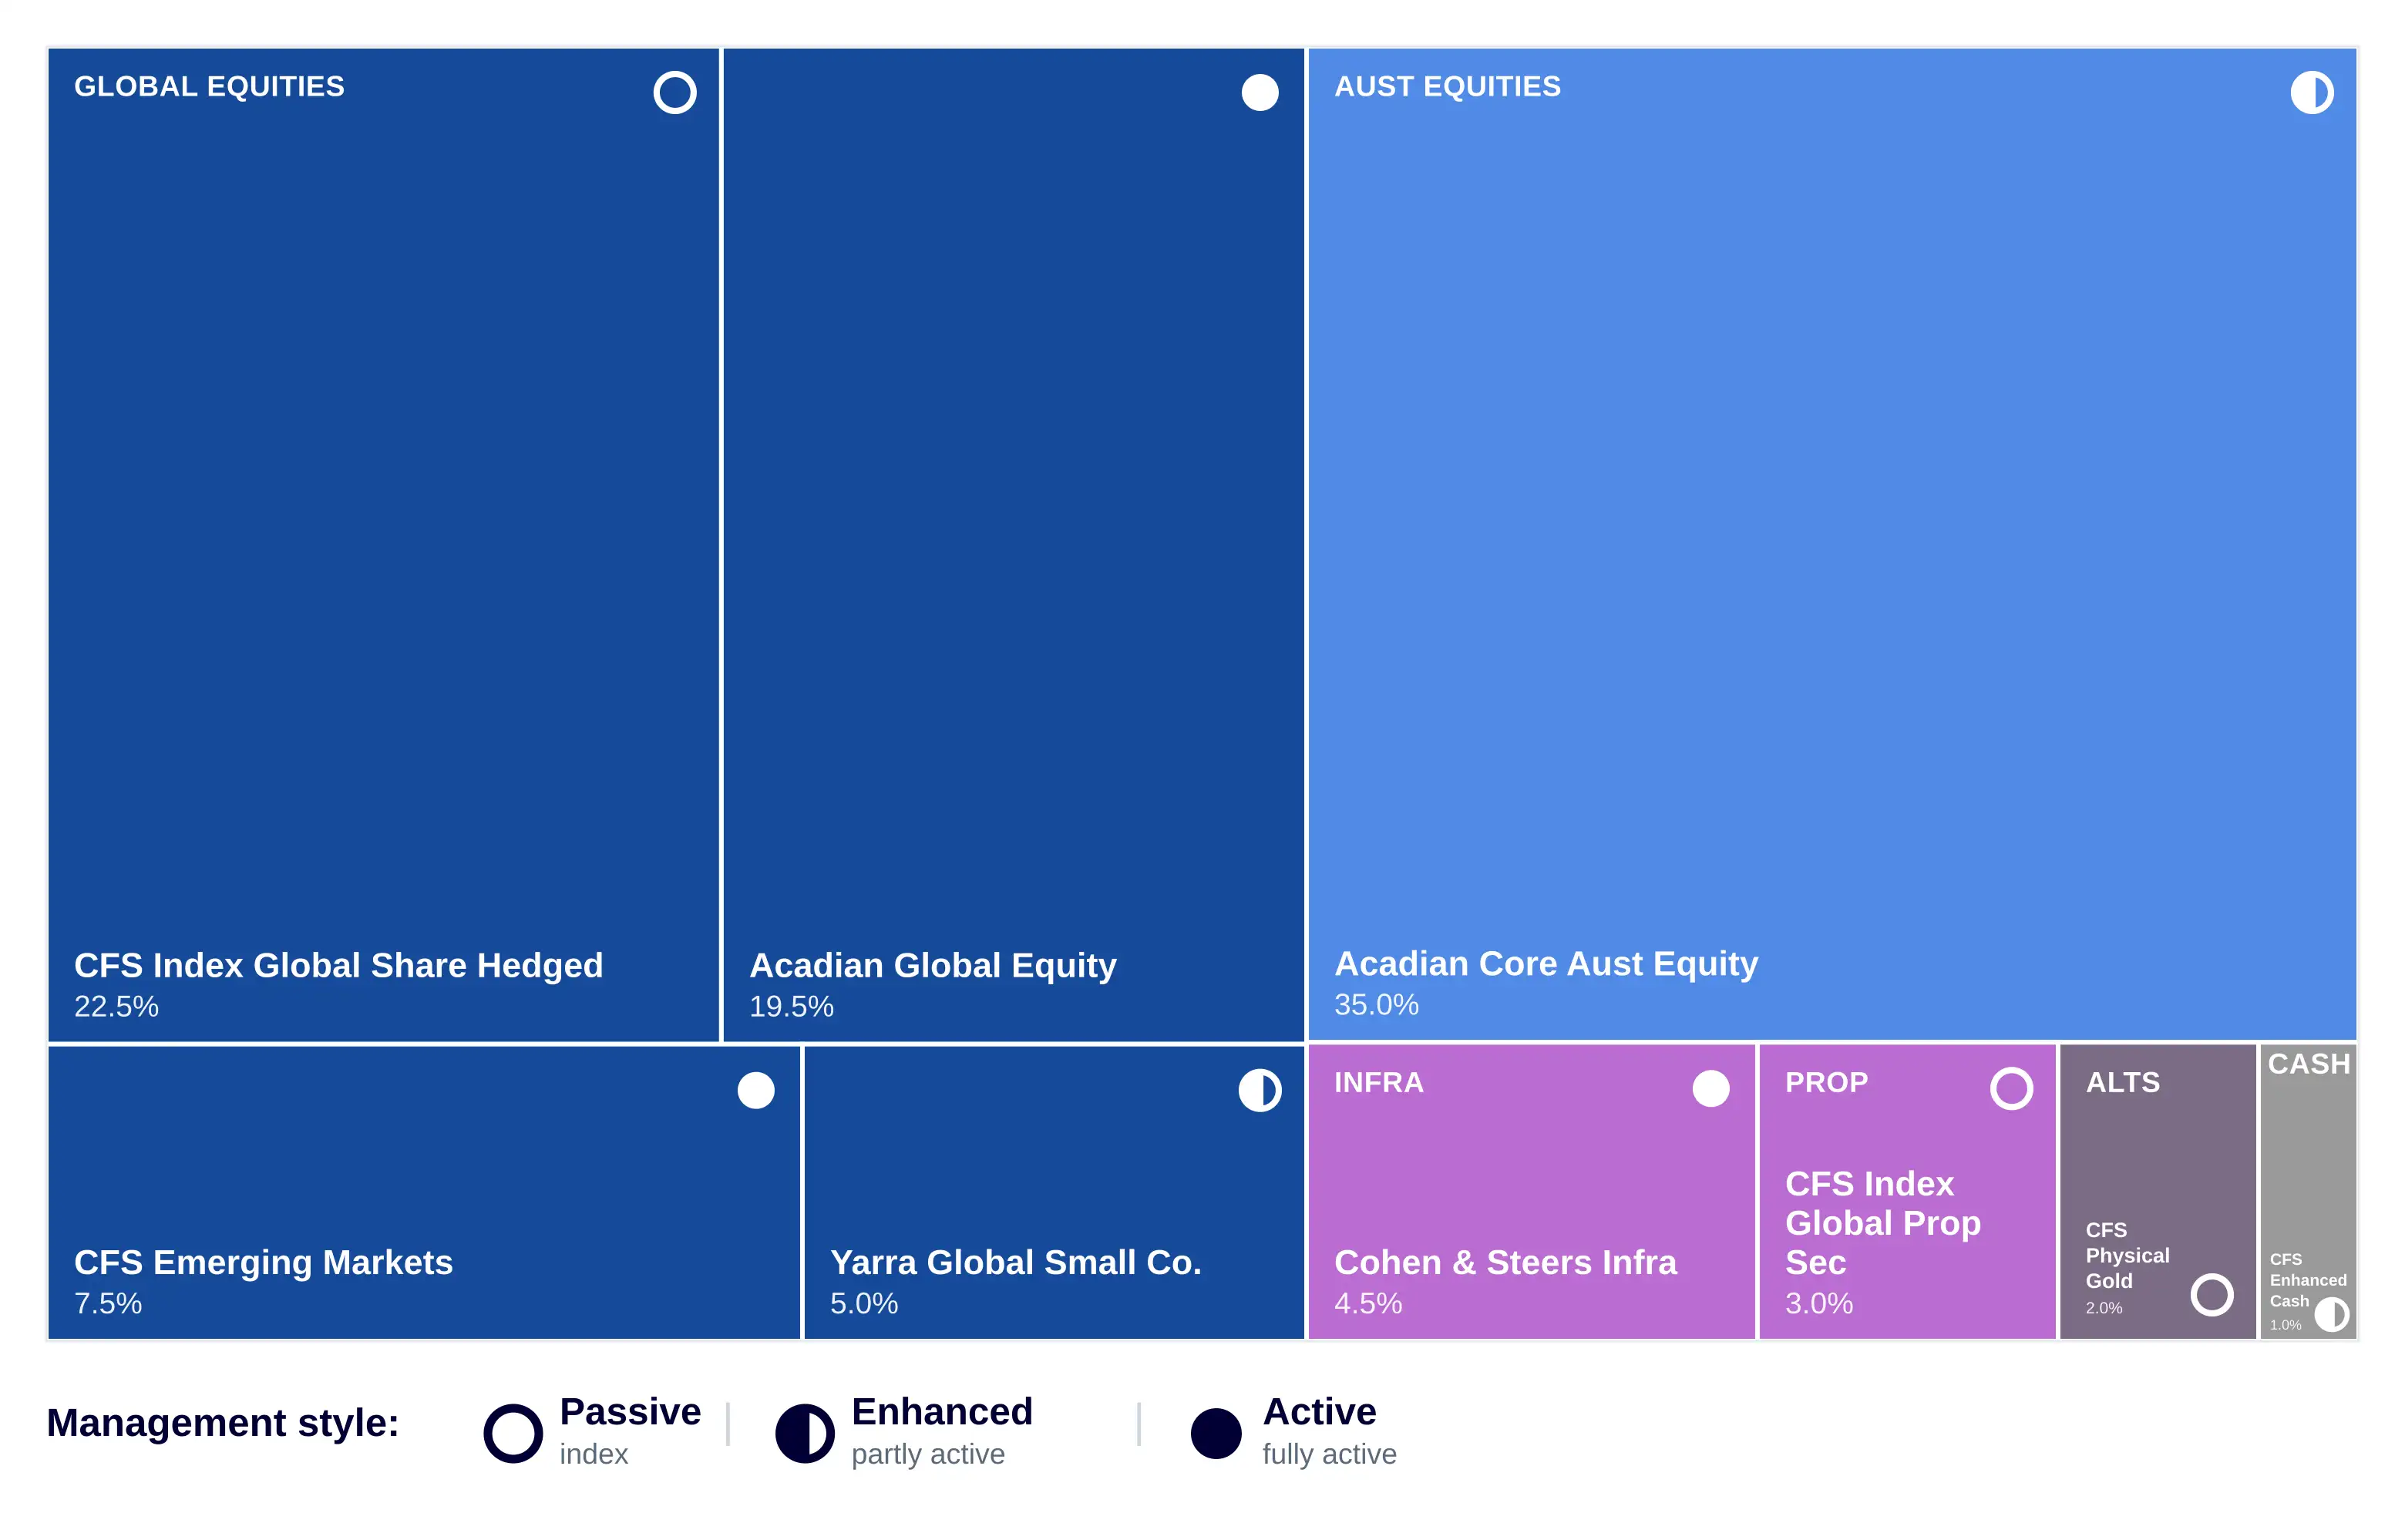Click the "index" legend subtitle
2405x1540 pixels.
[x=594, y=1454]
